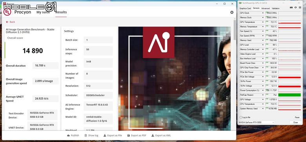Click the GPU-Z title bar app icon
The height and width of the screenshot is (142, 306).
[x=240, y=3]
